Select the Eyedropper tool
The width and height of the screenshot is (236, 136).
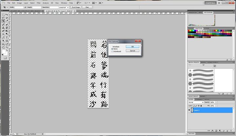pos(7,21)
